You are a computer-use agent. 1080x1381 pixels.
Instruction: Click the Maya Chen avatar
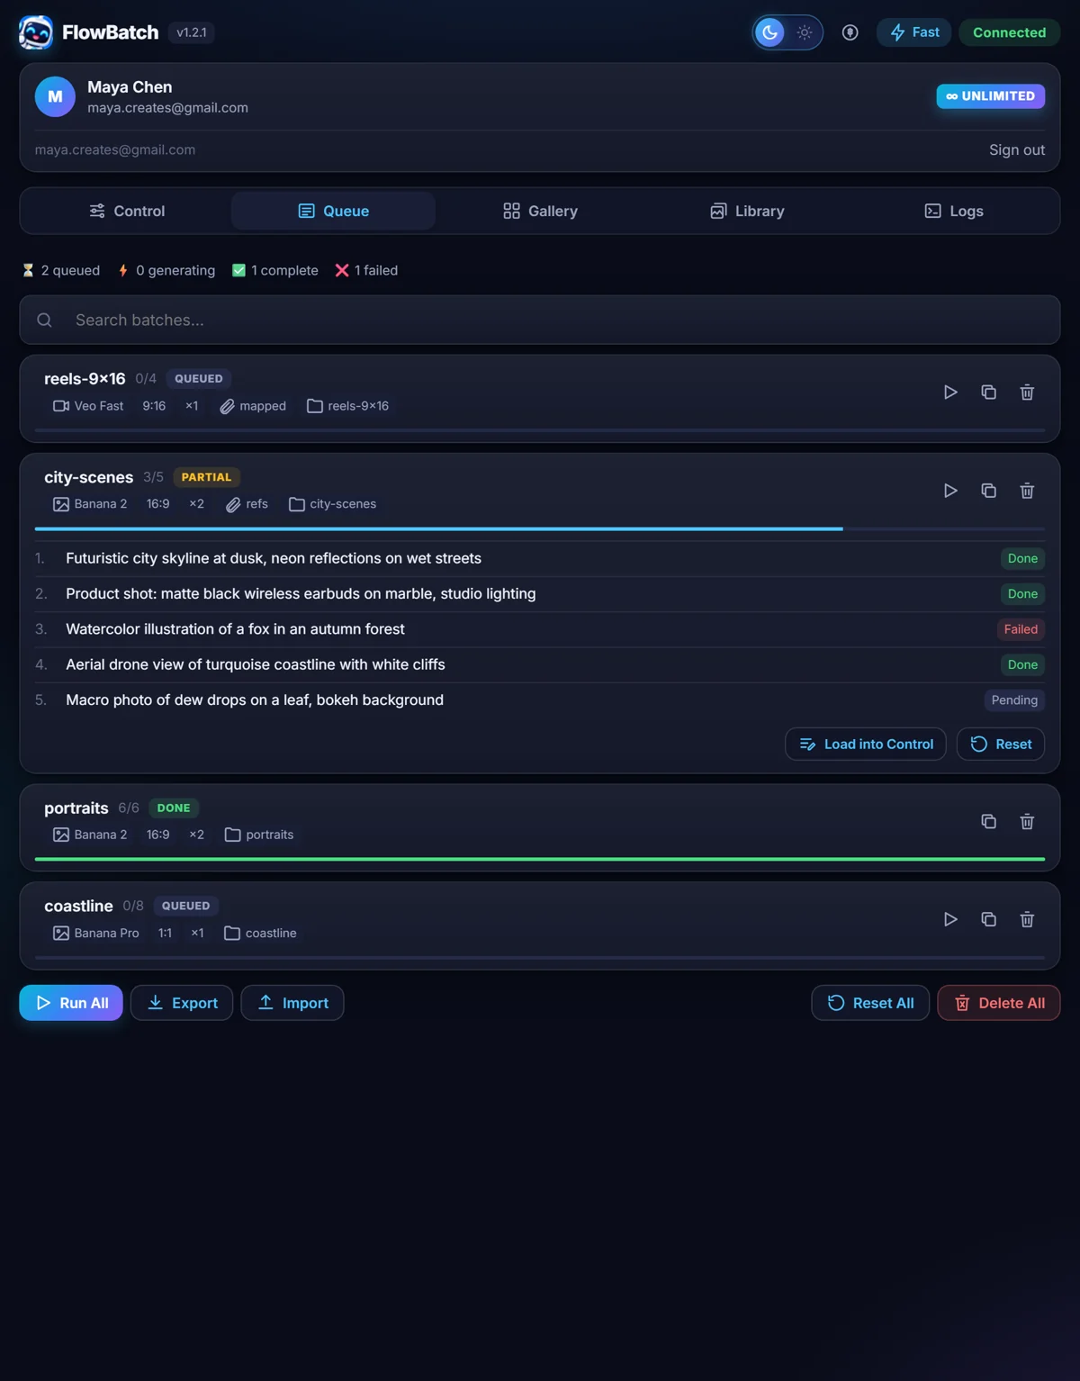[x=55, y=96]
